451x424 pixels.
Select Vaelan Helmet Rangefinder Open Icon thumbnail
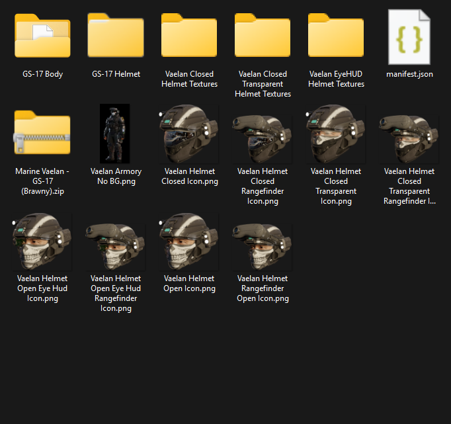point(263,247)
